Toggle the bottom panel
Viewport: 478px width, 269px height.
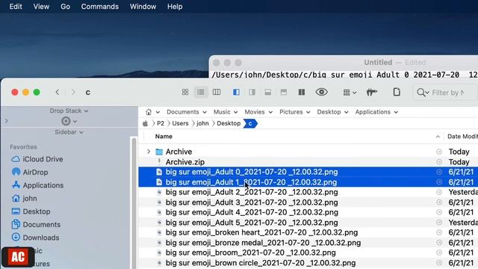click(268, 92)
